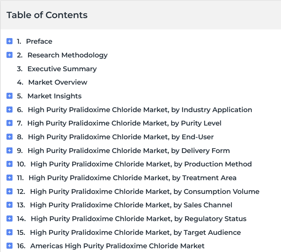Image resolution: width=281 pixels, height=252 pixels.
Task: Expand Regulatory Status section plus icon
Action: [x=9, y=219]
